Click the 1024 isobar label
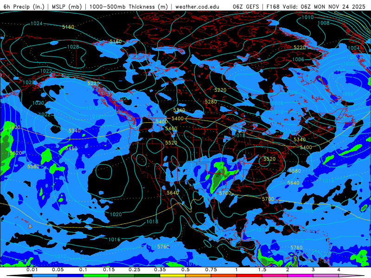371x278 pixels. 37,24
